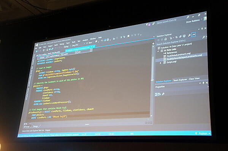This screenshot has width=228, height=151.
Task: Switch to the Team Explorer tab
Action: pos(180,80)
